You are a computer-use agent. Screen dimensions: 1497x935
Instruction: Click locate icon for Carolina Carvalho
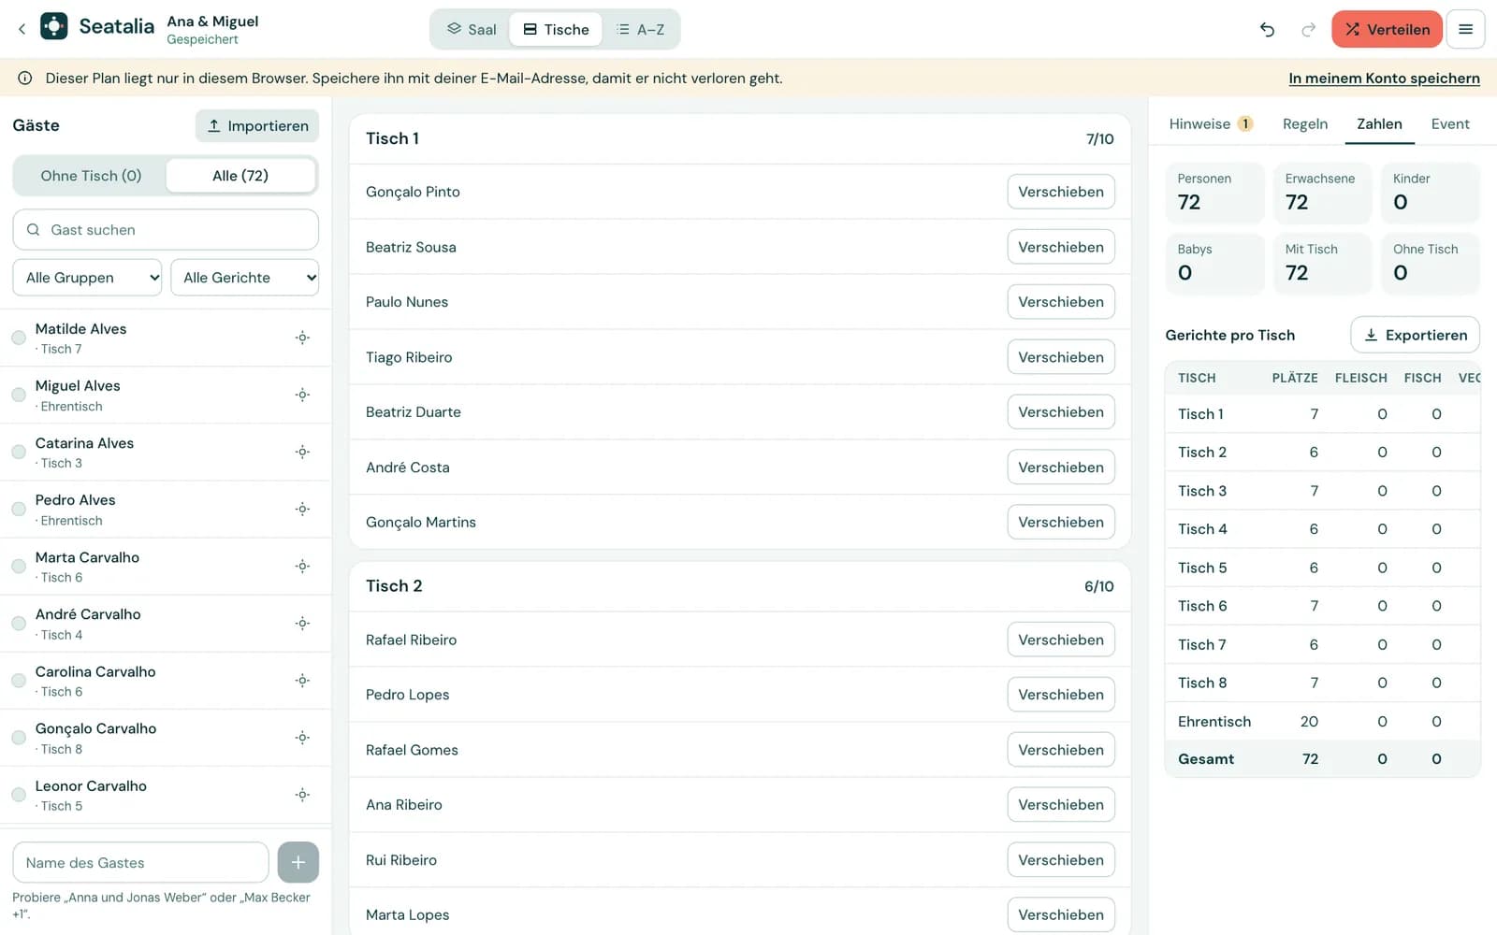click(302, 681)
